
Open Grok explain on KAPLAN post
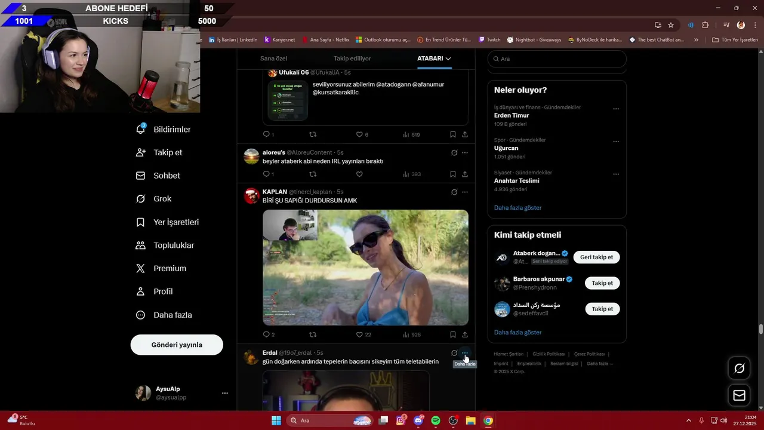tap(454, 192)
